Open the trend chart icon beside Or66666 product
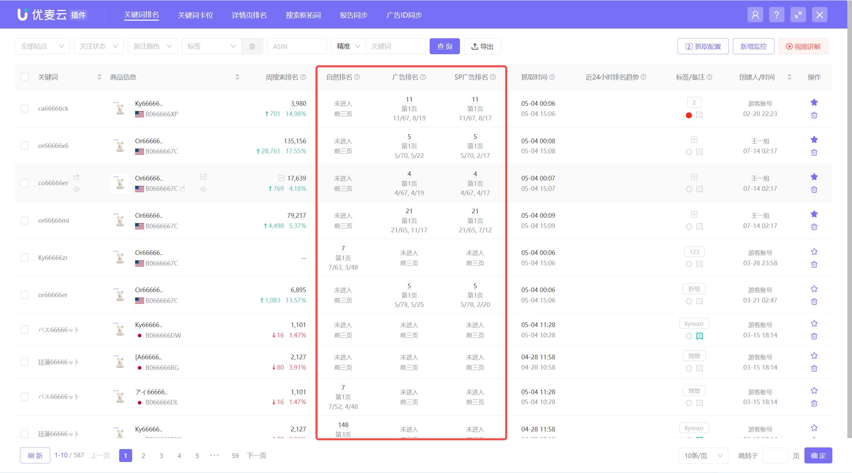The height and width of the screenshot is (473, 852). [203, 177]
